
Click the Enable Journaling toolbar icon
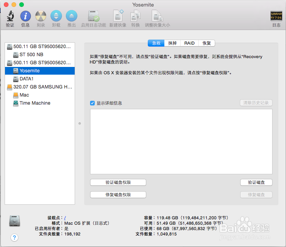[x=94, y=16]
